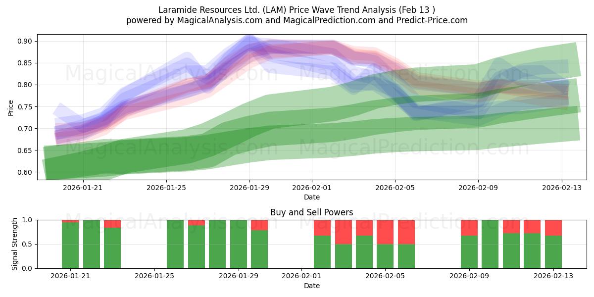
Task: Click the 2026-01-25 tick below the Buy and Sell chart
Action: (154, 276)
